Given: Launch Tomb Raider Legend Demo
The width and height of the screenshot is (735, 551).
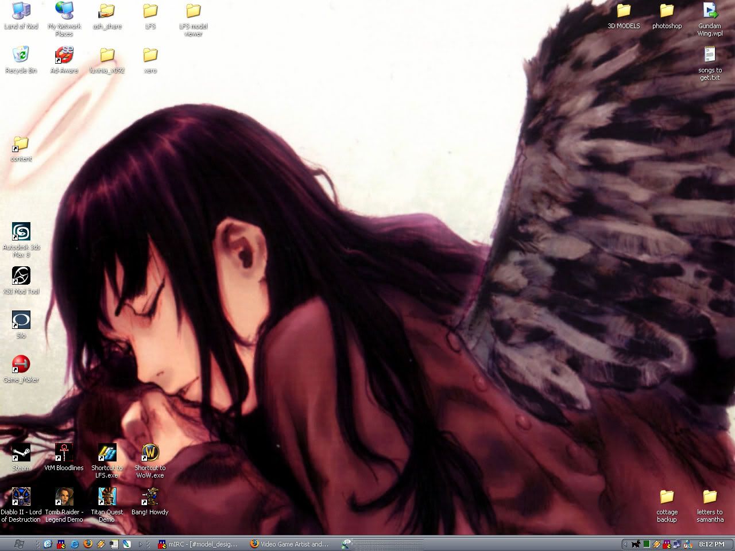Looking at the screenshot, I should [x=64, y=505].
